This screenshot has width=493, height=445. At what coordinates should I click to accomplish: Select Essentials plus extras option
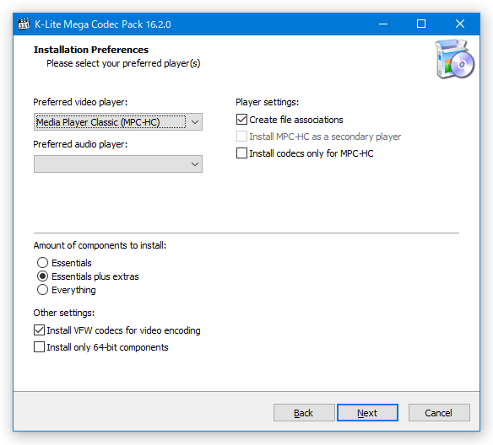pyautogui.click(x=42, y=276)
